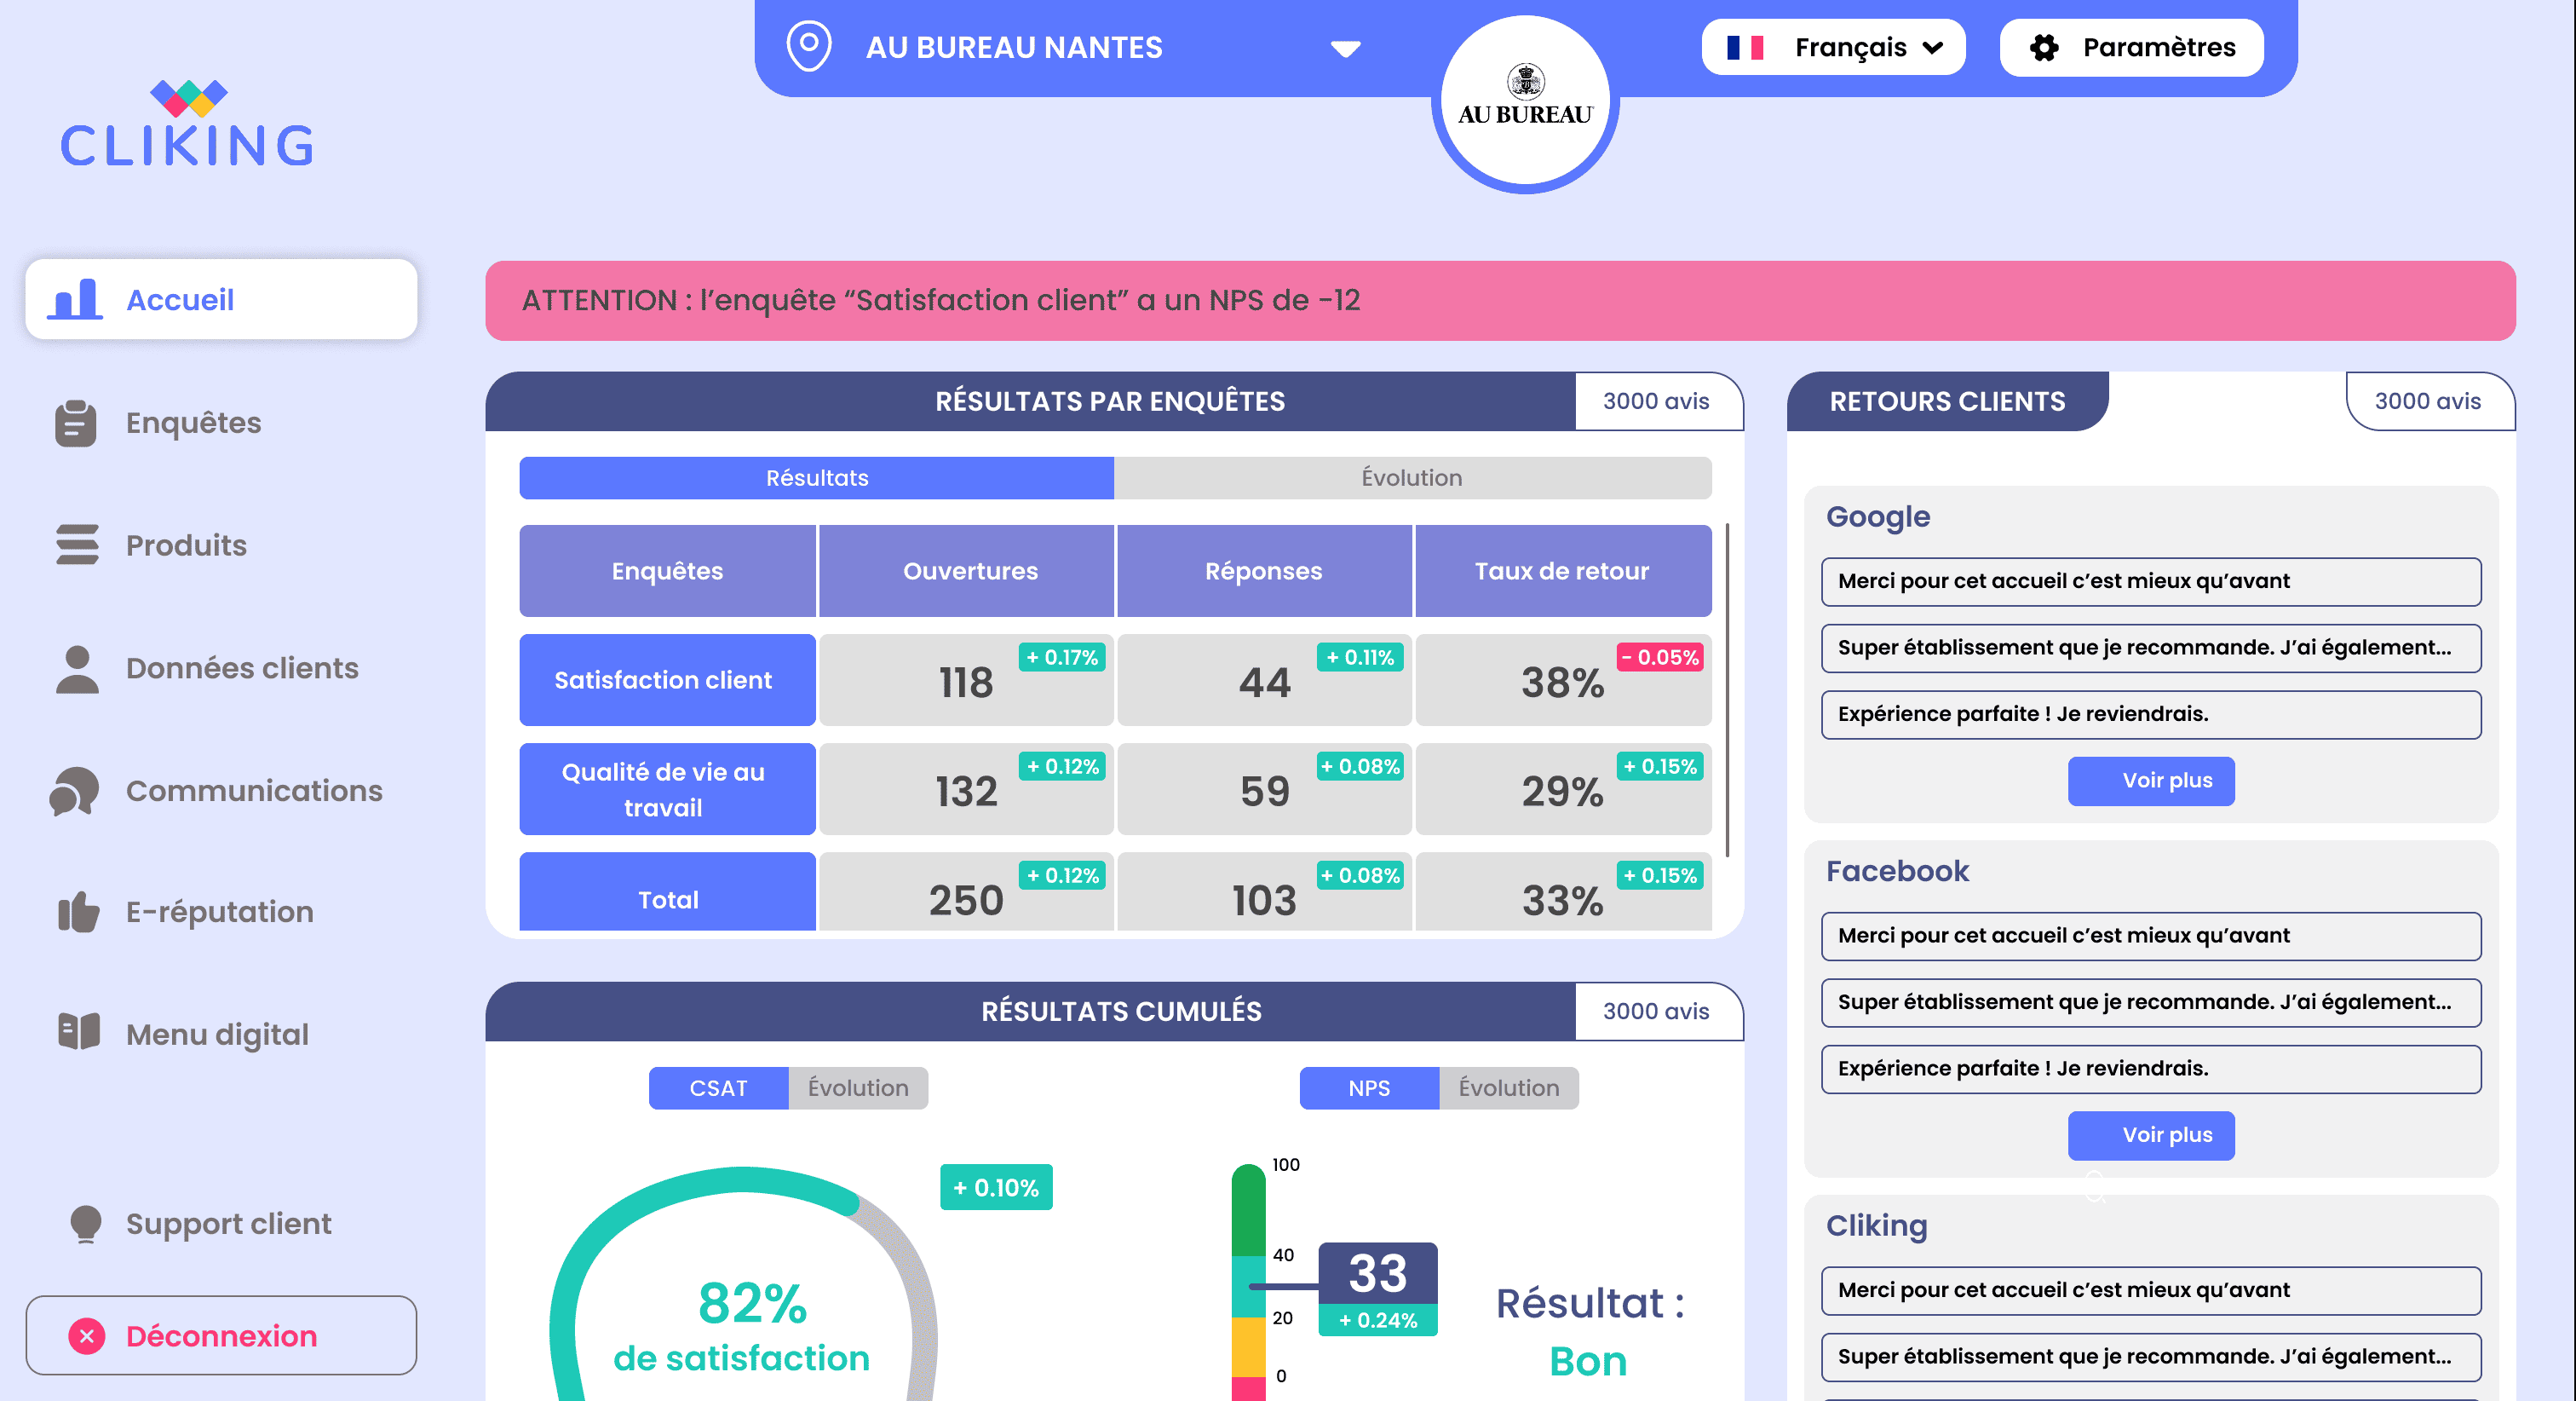Switch to Évolution tab in enquêtes panel
Viewport: 2576px width, 1401px height.
click(x=1412, y=477)
